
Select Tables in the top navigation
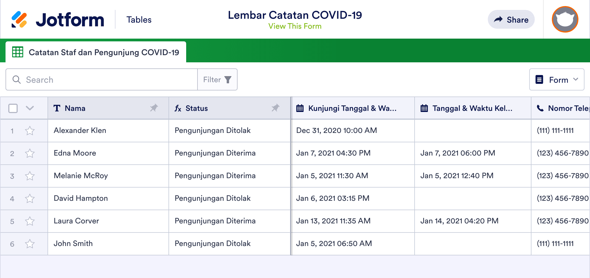point(139,19)
